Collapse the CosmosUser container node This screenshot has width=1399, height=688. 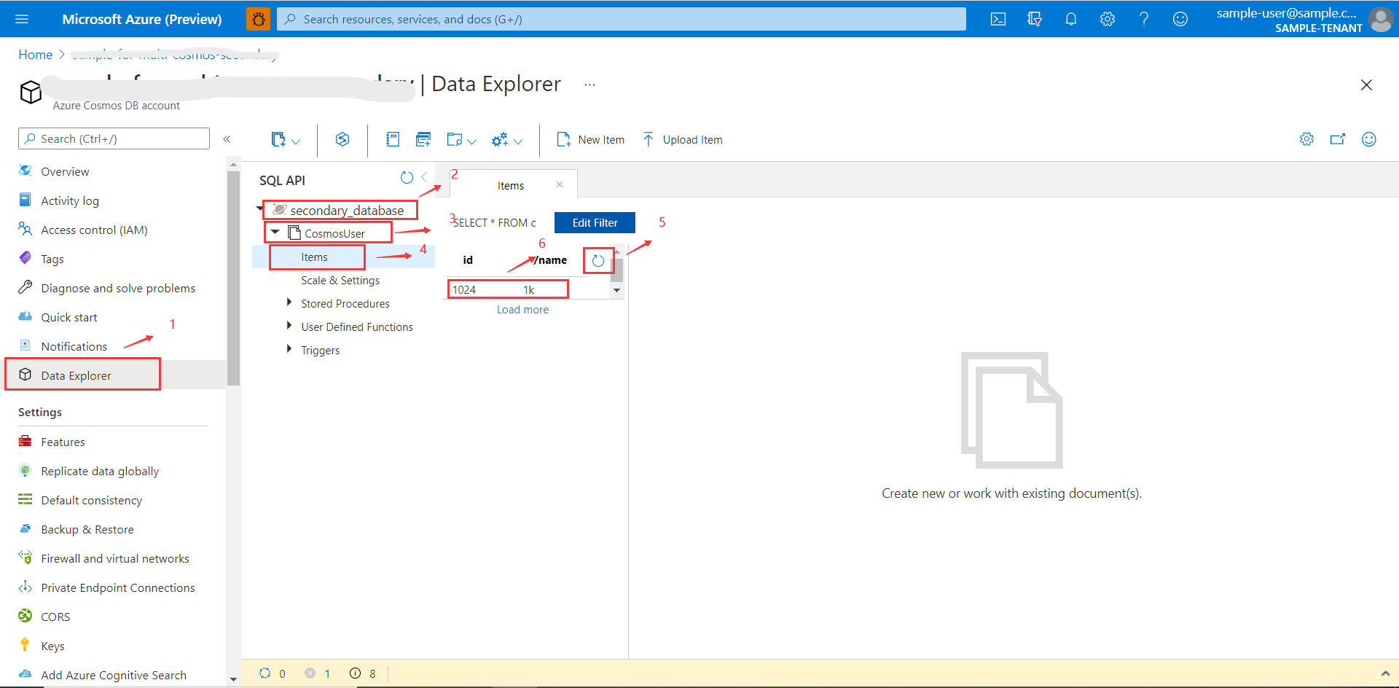(275, 232)
